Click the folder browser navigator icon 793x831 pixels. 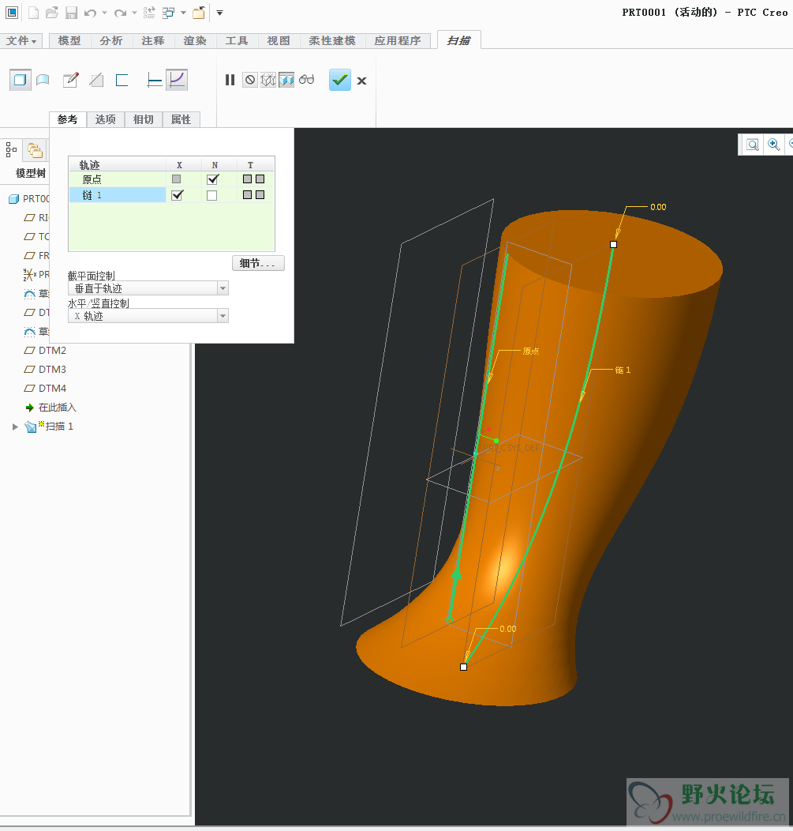coord(35,151)
